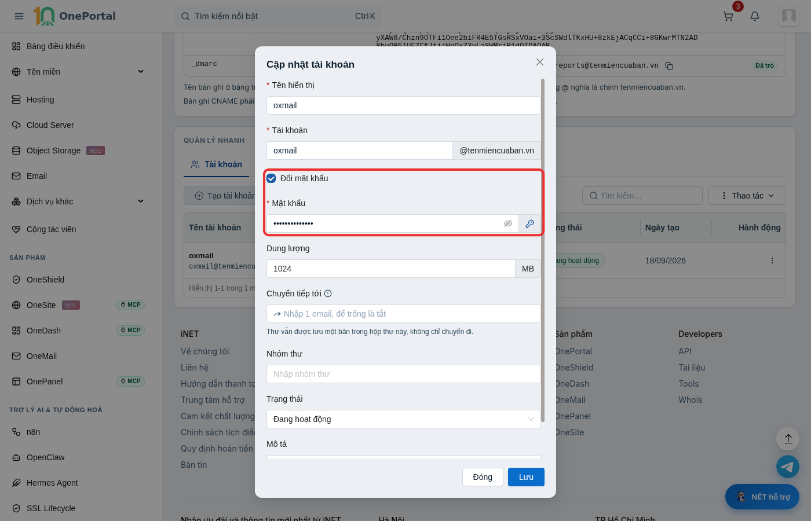
Task: Select the Tài khoản tab
Action: point(217,164)
